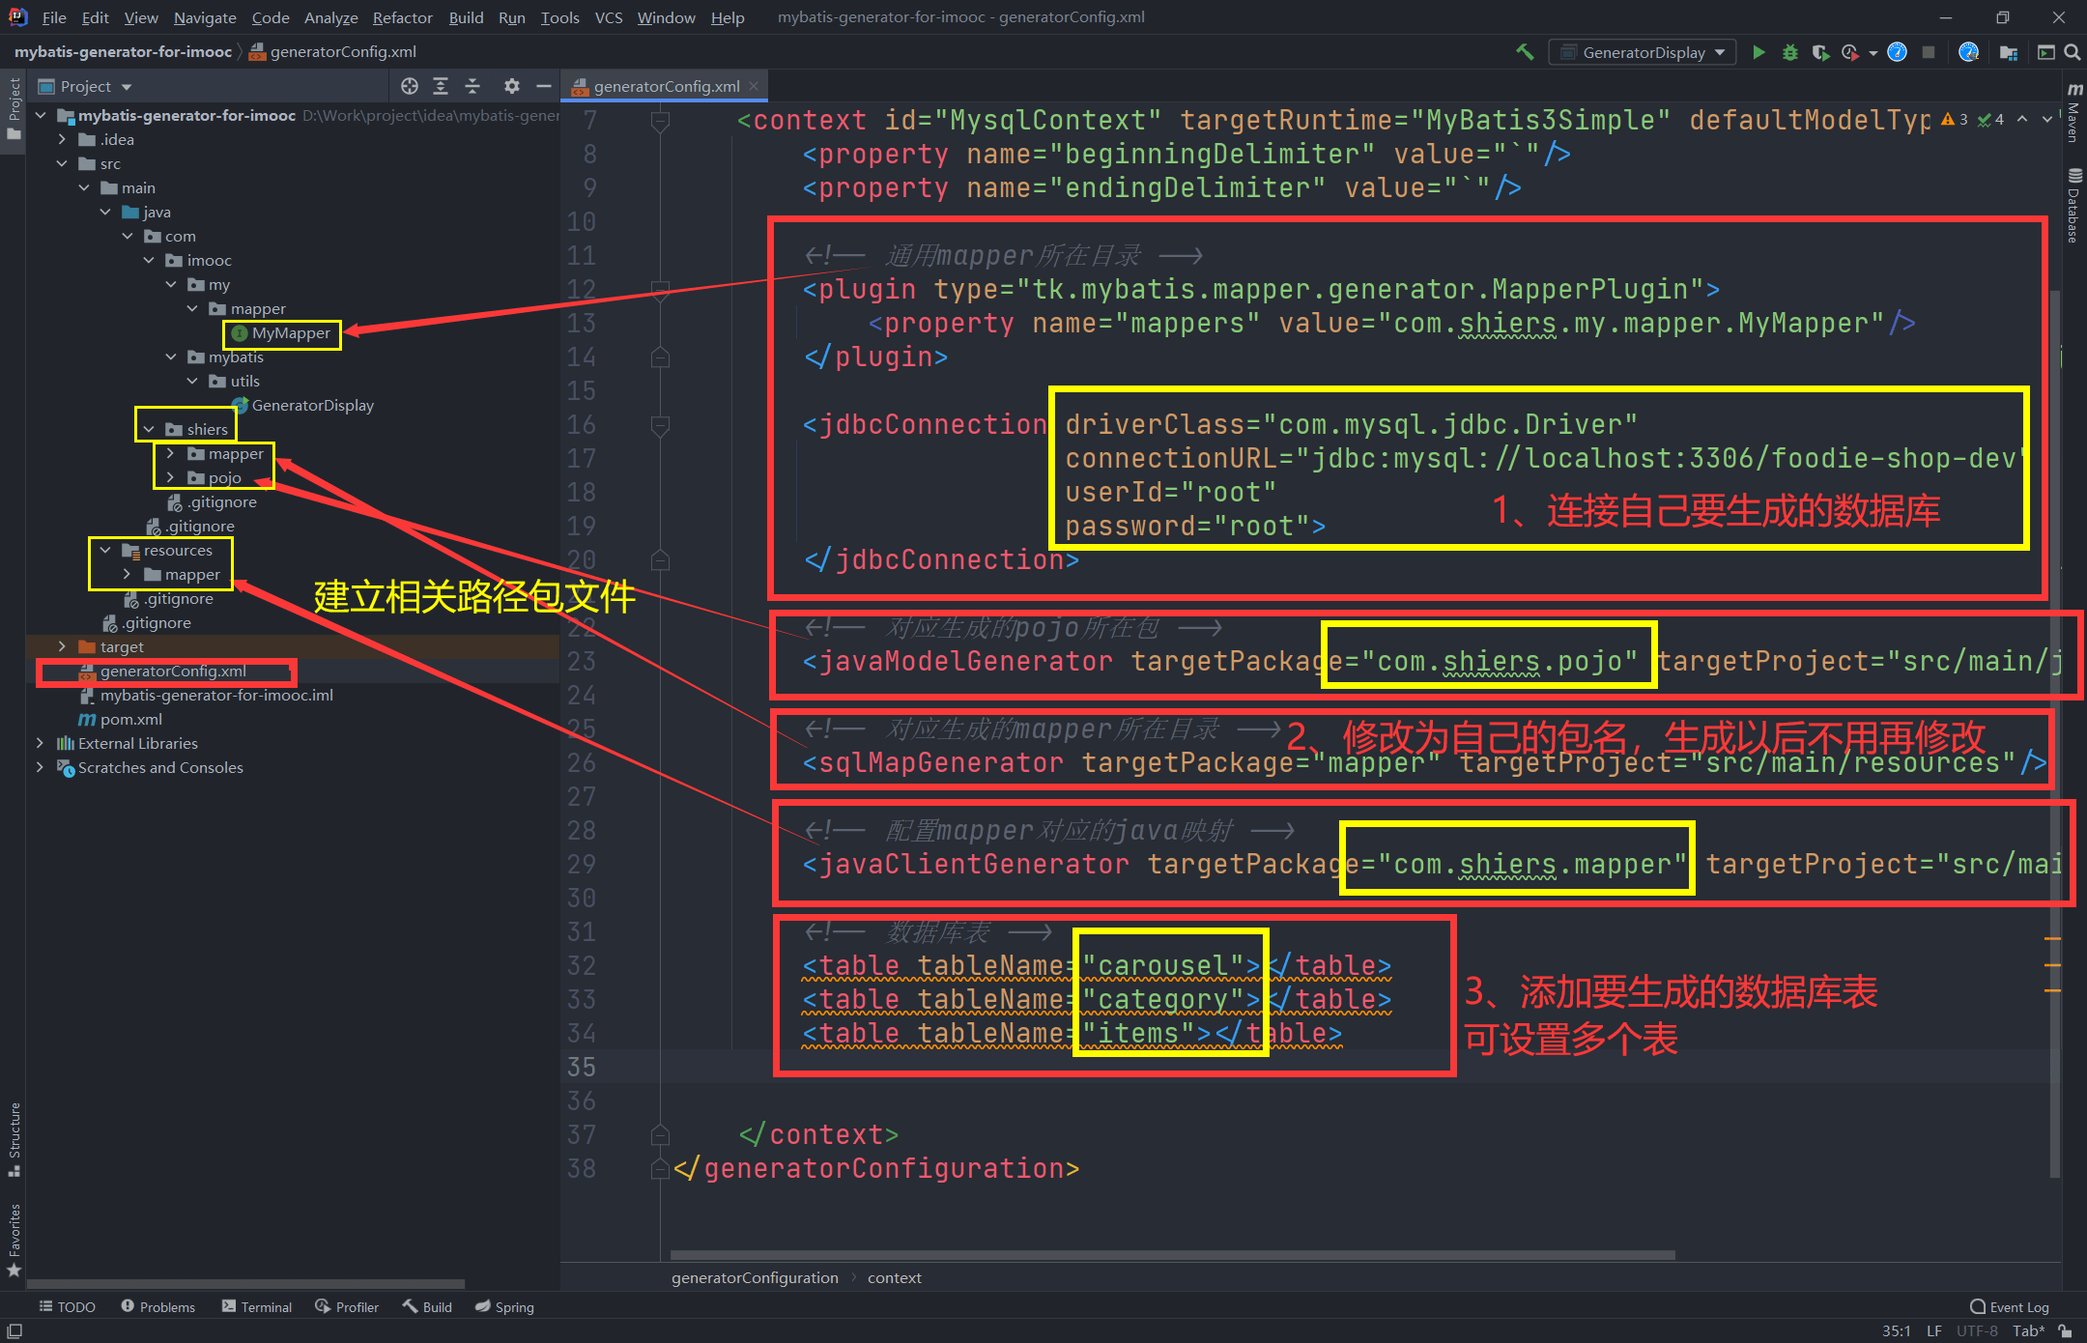Open the Maven tool window
This screenshot has width=2087, height=1343.
[2073, 112]
